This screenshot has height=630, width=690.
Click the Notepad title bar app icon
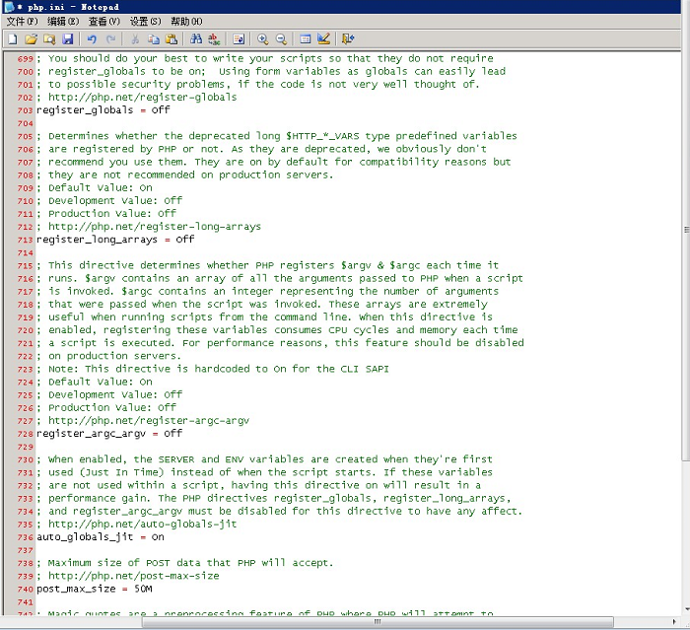[9, 7]
